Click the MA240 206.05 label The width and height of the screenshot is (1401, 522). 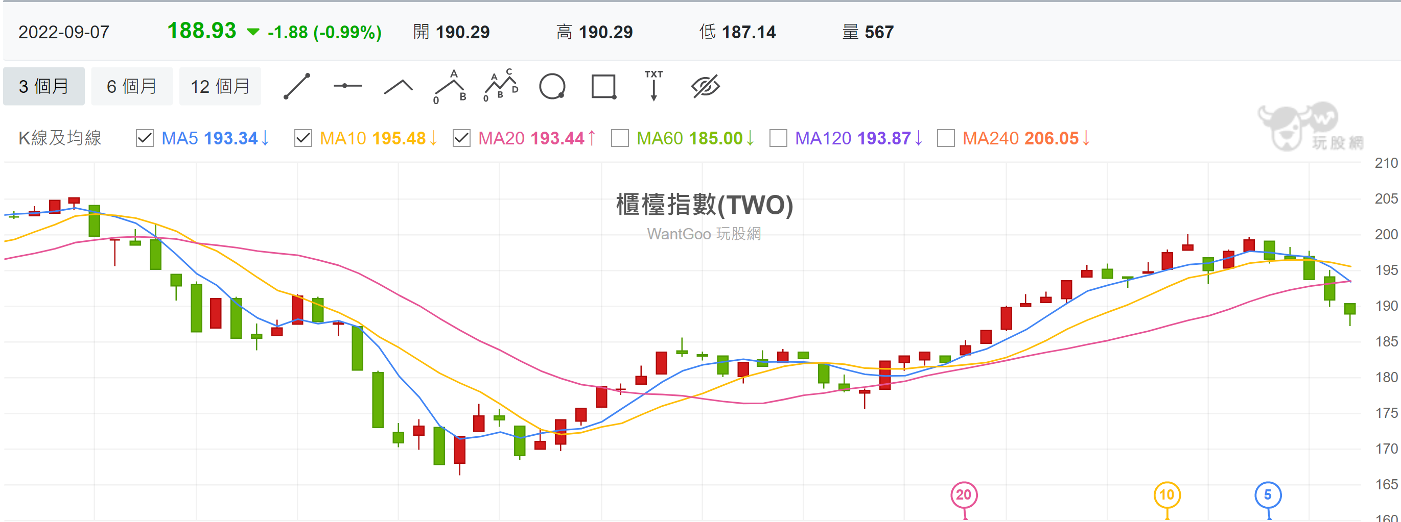pos(1026,138)
